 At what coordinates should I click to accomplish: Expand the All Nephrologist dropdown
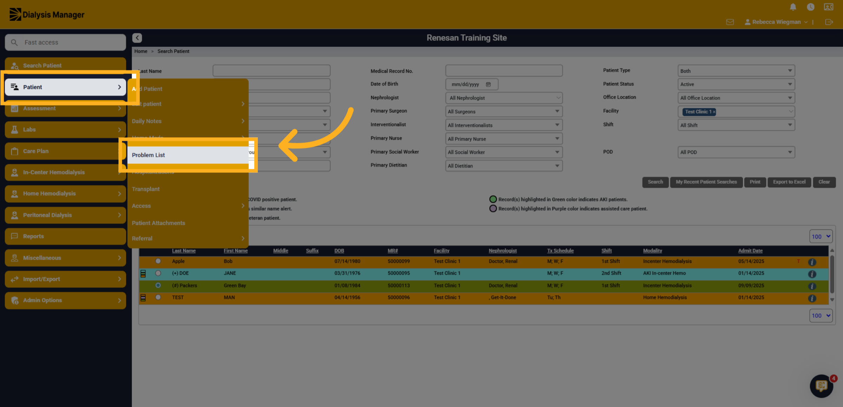tap(504, 98)
